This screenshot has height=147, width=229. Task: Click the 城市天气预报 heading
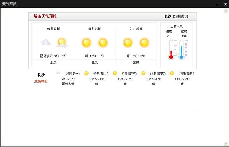(x=45, y=16)
